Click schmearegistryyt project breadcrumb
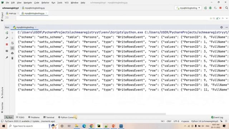This screenshot has height=129, width=229. 10,8
